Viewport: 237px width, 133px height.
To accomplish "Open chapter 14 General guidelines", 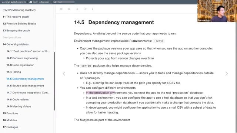I will pos(16,44).
